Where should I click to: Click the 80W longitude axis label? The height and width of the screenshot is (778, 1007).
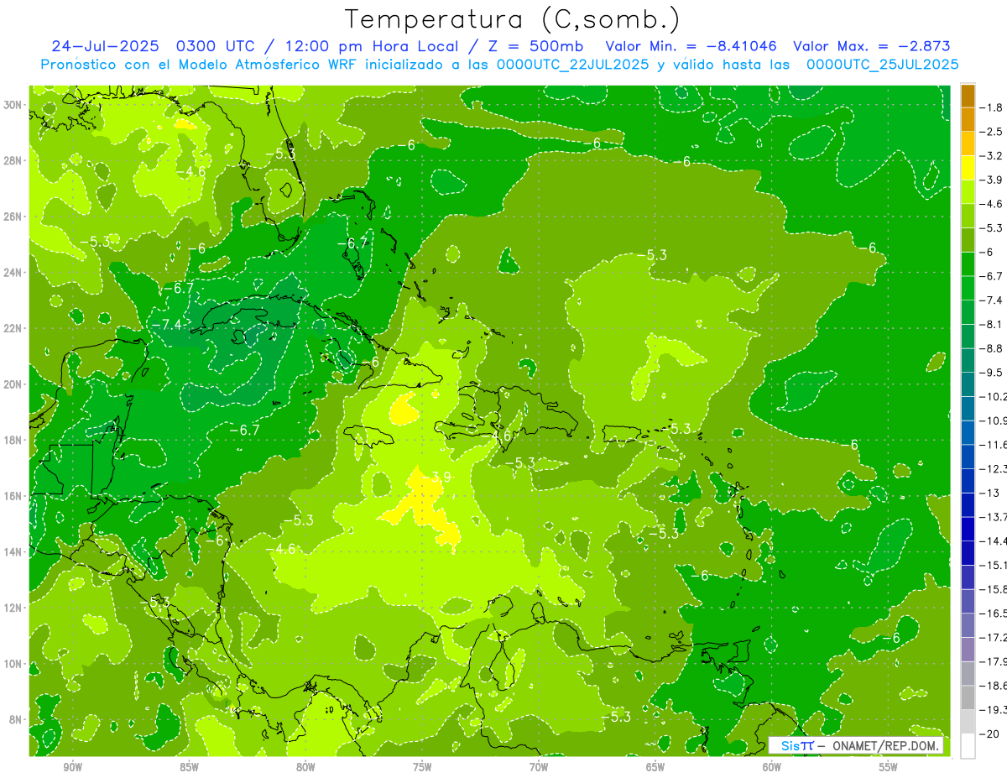click(x=305, y=767)
